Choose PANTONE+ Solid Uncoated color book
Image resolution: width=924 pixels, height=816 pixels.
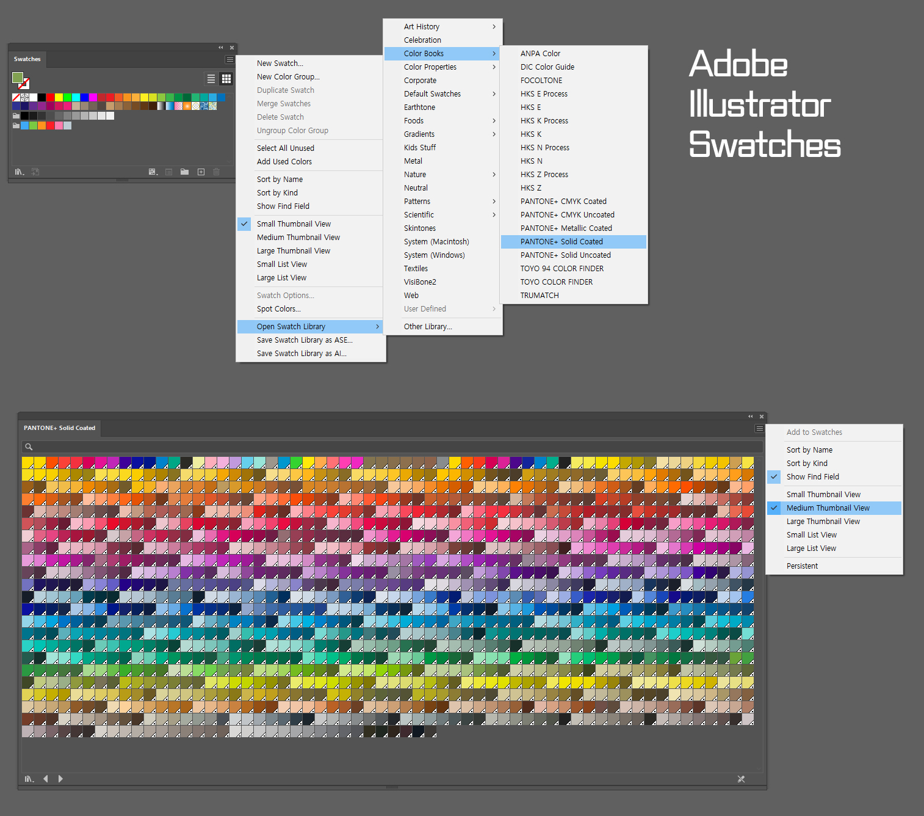pos(574,255)
